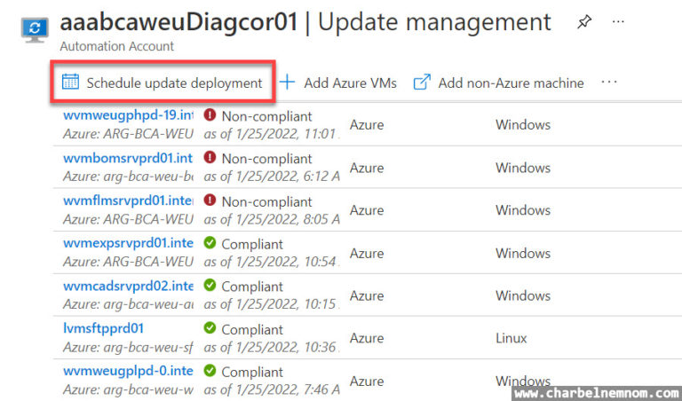Click the red alert icon for wvmflmsrvprd01
The width and height of the screenshot is (682, 401).
210,200
